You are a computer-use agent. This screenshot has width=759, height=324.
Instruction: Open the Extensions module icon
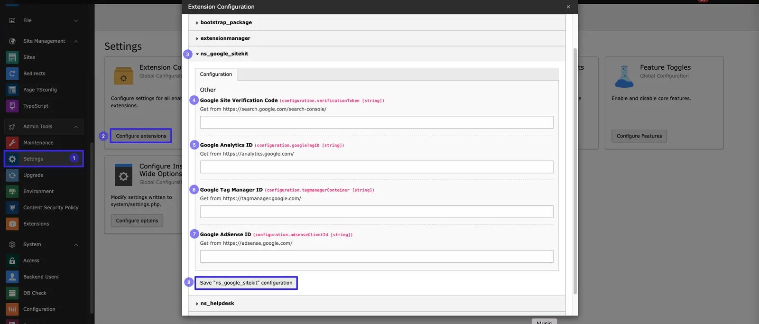click(x=12, y=224)
